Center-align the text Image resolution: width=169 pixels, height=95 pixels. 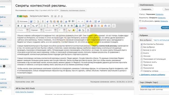coord(65,26)
